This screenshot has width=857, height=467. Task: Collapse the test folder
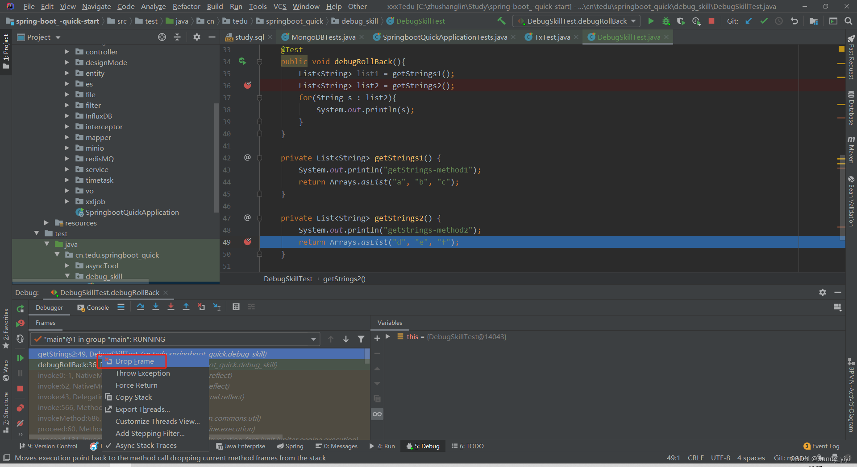(x=37, y=233)
